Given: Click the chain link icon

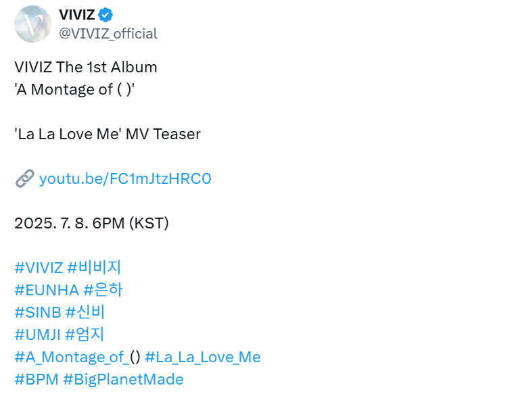Looking at the screenshot, I should (24, 178).
